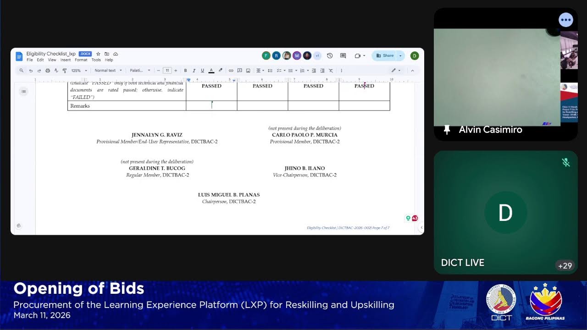Open line and paragraph spacing
This screenshot has height=330, width=587.
[270, 71]
